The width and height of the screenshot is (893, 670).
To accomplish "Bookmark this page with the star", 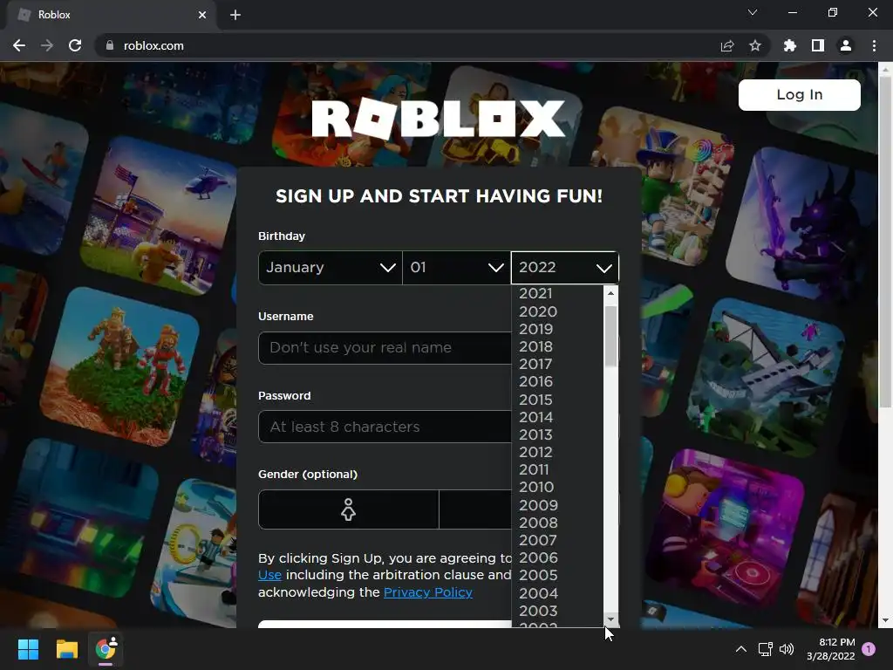I will (x=755, y=45).
